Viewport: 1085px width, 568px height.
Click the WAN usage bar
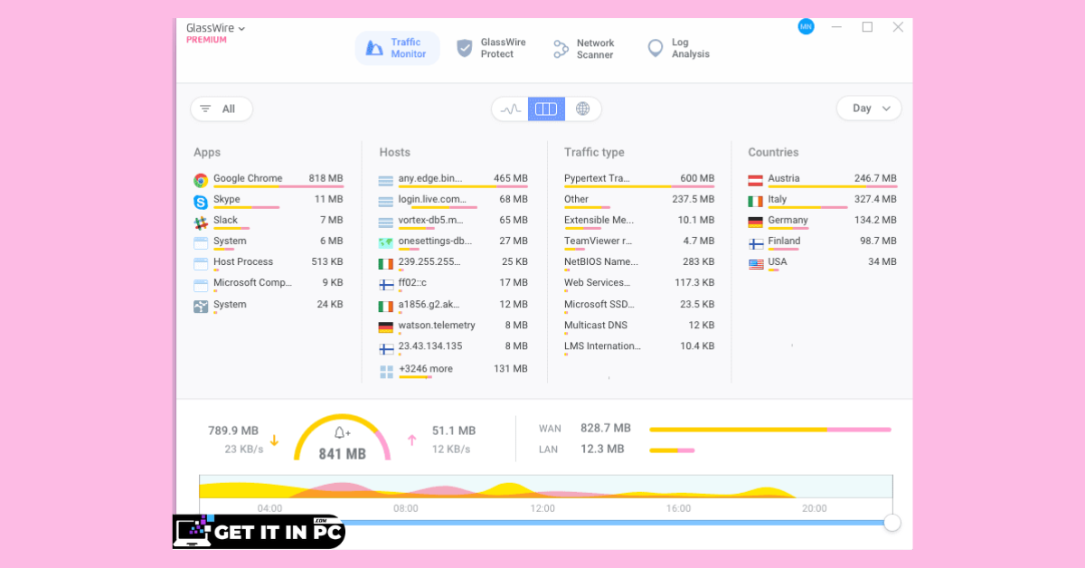[770, 430]
